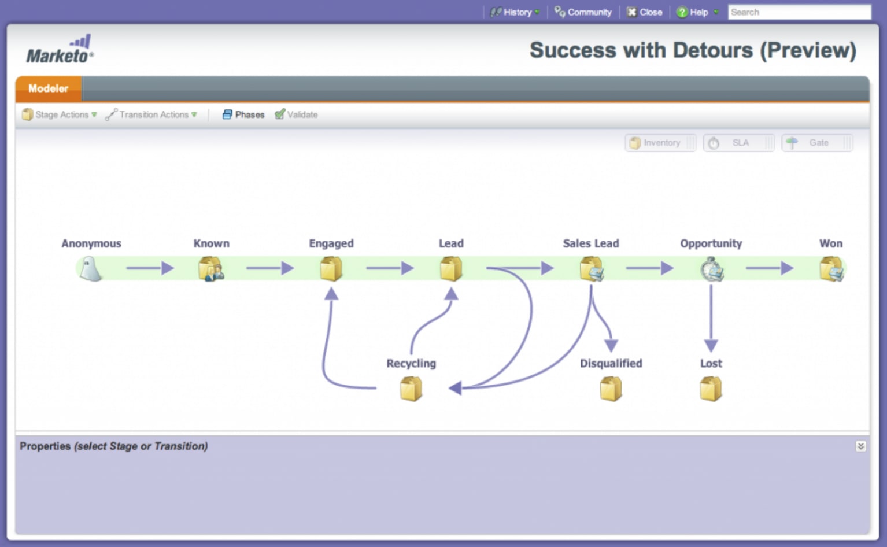Click the Disqualified stage label
This screenshot has height=547, width=887.
[x=611, y=363]
